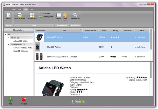Click the Samurai-Red LED Watches thumbnail
158x109 pixels.
[x=39, y=56]
